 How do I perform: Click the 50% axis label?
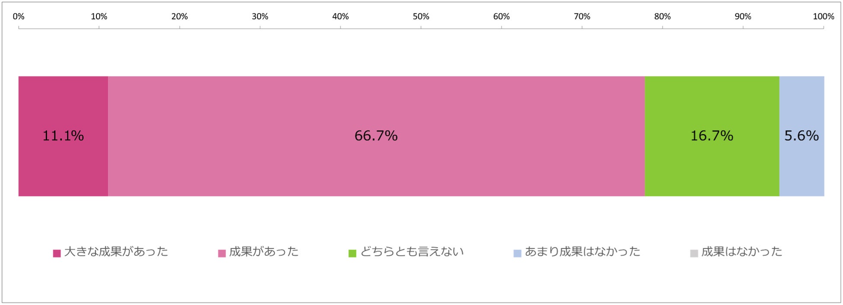click(421, 16)
